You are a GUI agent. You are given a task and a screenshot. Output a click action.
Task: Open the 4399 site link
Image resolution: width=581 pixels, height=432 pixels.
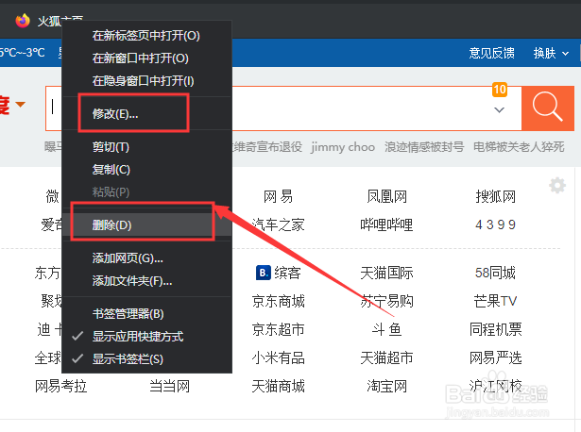pyautogui.click(x=495, y=224)
